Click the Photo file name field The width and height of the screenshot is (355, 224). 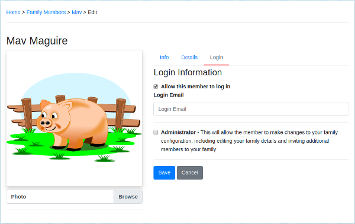coord(60,197)
